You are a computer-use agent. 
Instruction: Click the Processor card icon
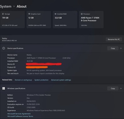click(x=82, y=14)
